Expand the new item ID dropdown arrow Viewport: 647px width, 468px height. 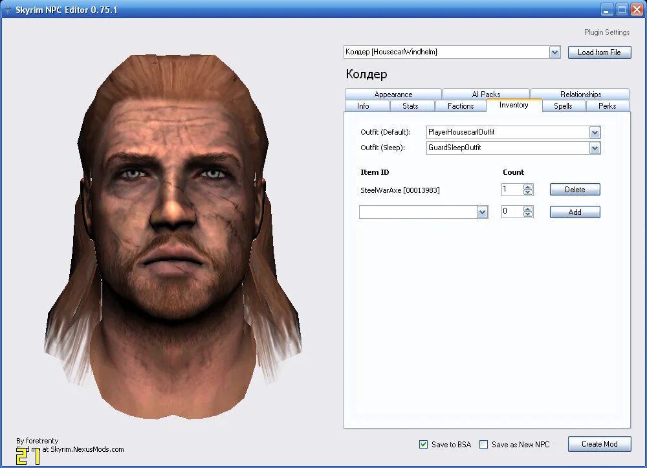[482, 212]
